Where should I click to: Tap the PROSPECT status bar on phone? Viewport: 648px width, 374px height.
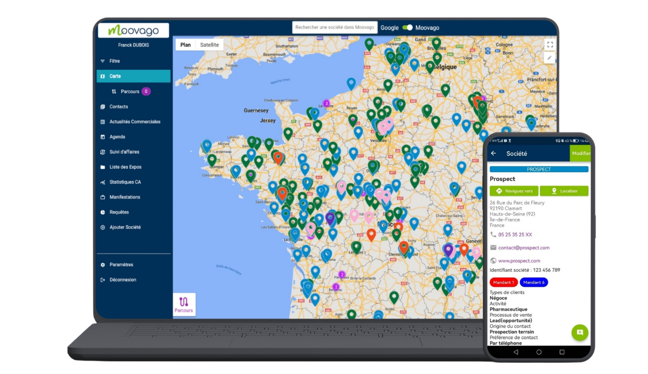click(x=539, y=169)
